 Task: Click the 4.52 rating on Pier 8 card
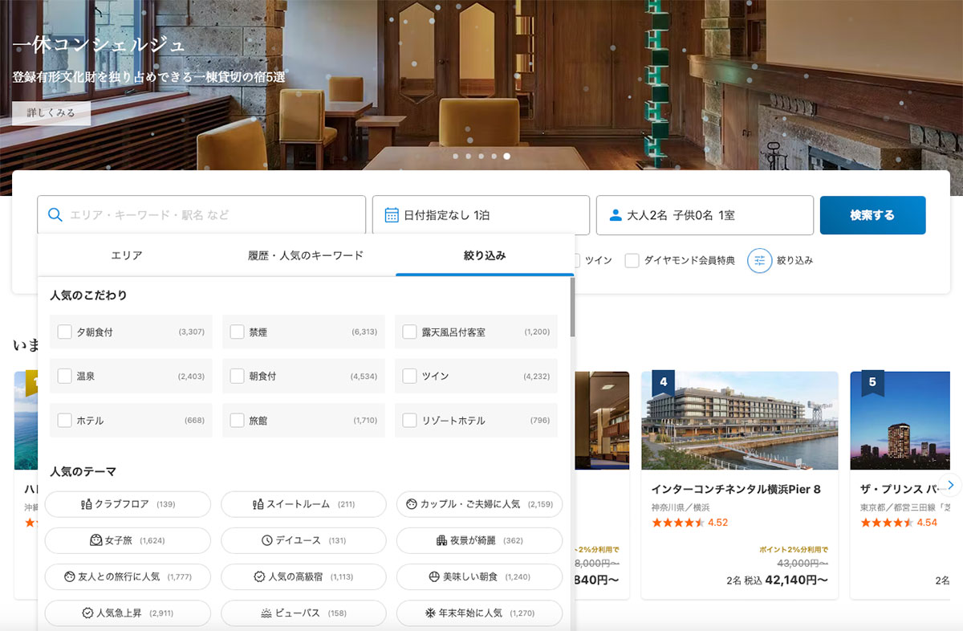coord(717,523)
